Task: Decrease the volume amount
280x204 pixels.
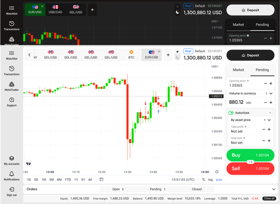Action: click(266, 102)
